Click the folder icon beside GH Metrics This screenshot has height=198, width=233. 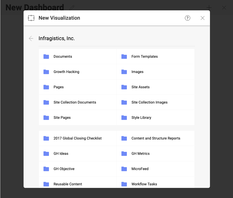pyautogui.click(x=124, y=153)
